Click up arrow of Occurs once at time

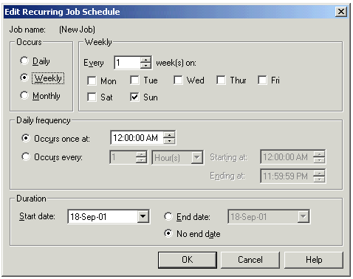click(x=169, y=135)
